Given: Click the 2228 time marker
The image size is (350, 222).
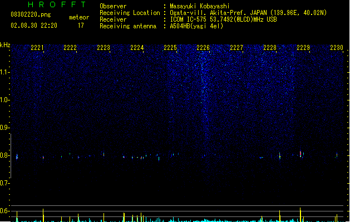Looking at the screenshot, I should 270,48.
